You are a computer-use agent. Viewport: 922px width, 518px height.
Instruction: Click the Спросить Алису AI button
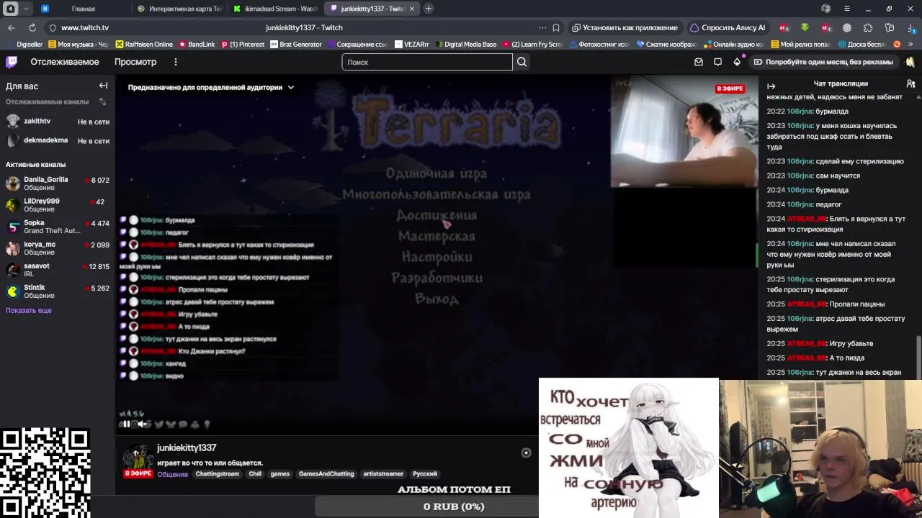pyautogui.click(x=728, y=27)
